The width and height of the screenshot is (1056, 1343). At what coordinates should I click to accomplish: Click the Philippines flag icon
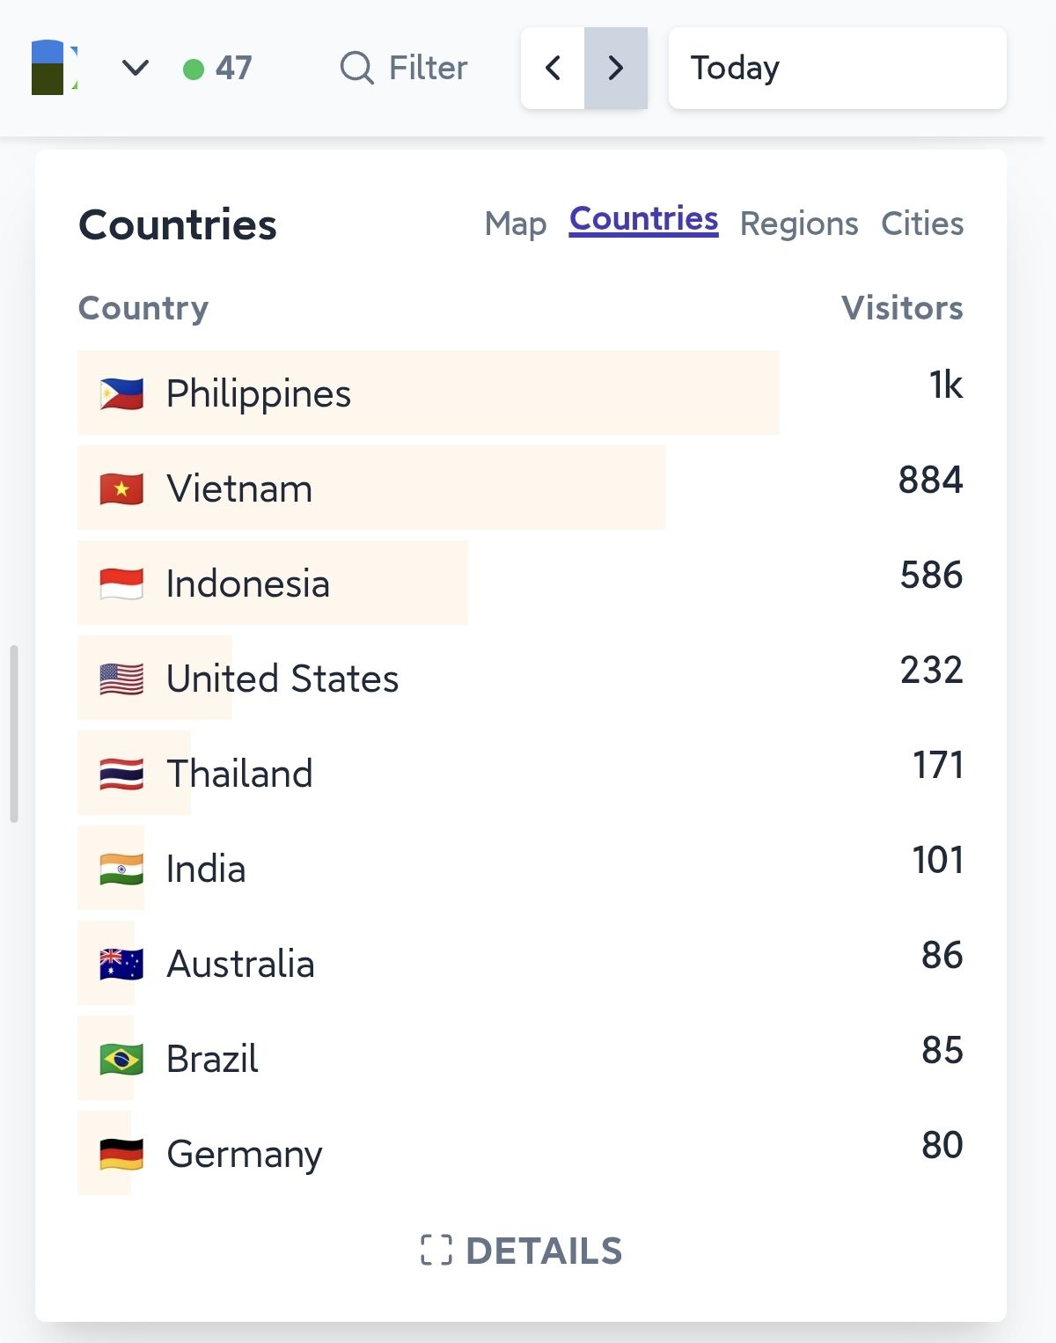(x=121, y=393)
